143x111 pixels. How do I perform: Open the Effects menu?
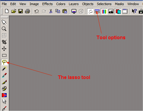click(x=47, y=4)
